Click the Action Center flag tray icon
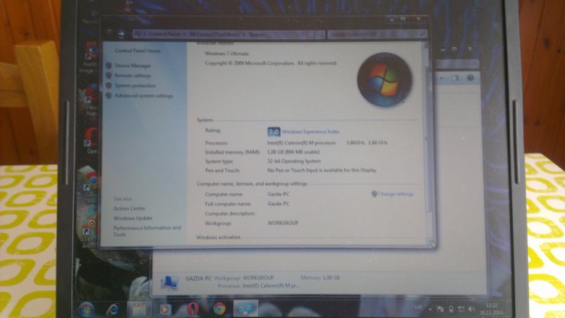The width and height of the screenshot is (565, 318). 440,309
